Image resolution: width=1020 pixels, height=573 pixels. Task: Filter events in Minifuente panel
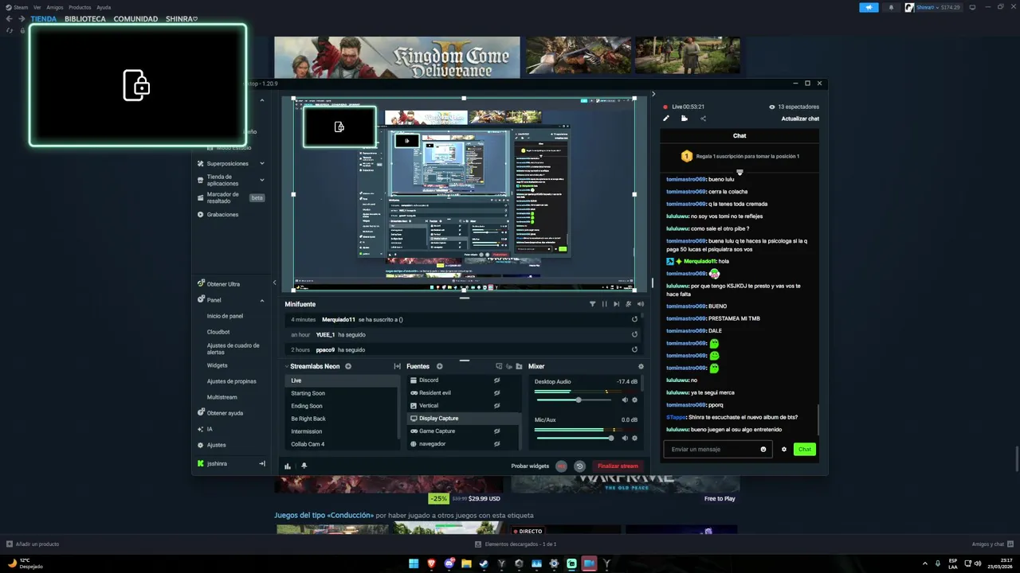(x=592, y=304)
